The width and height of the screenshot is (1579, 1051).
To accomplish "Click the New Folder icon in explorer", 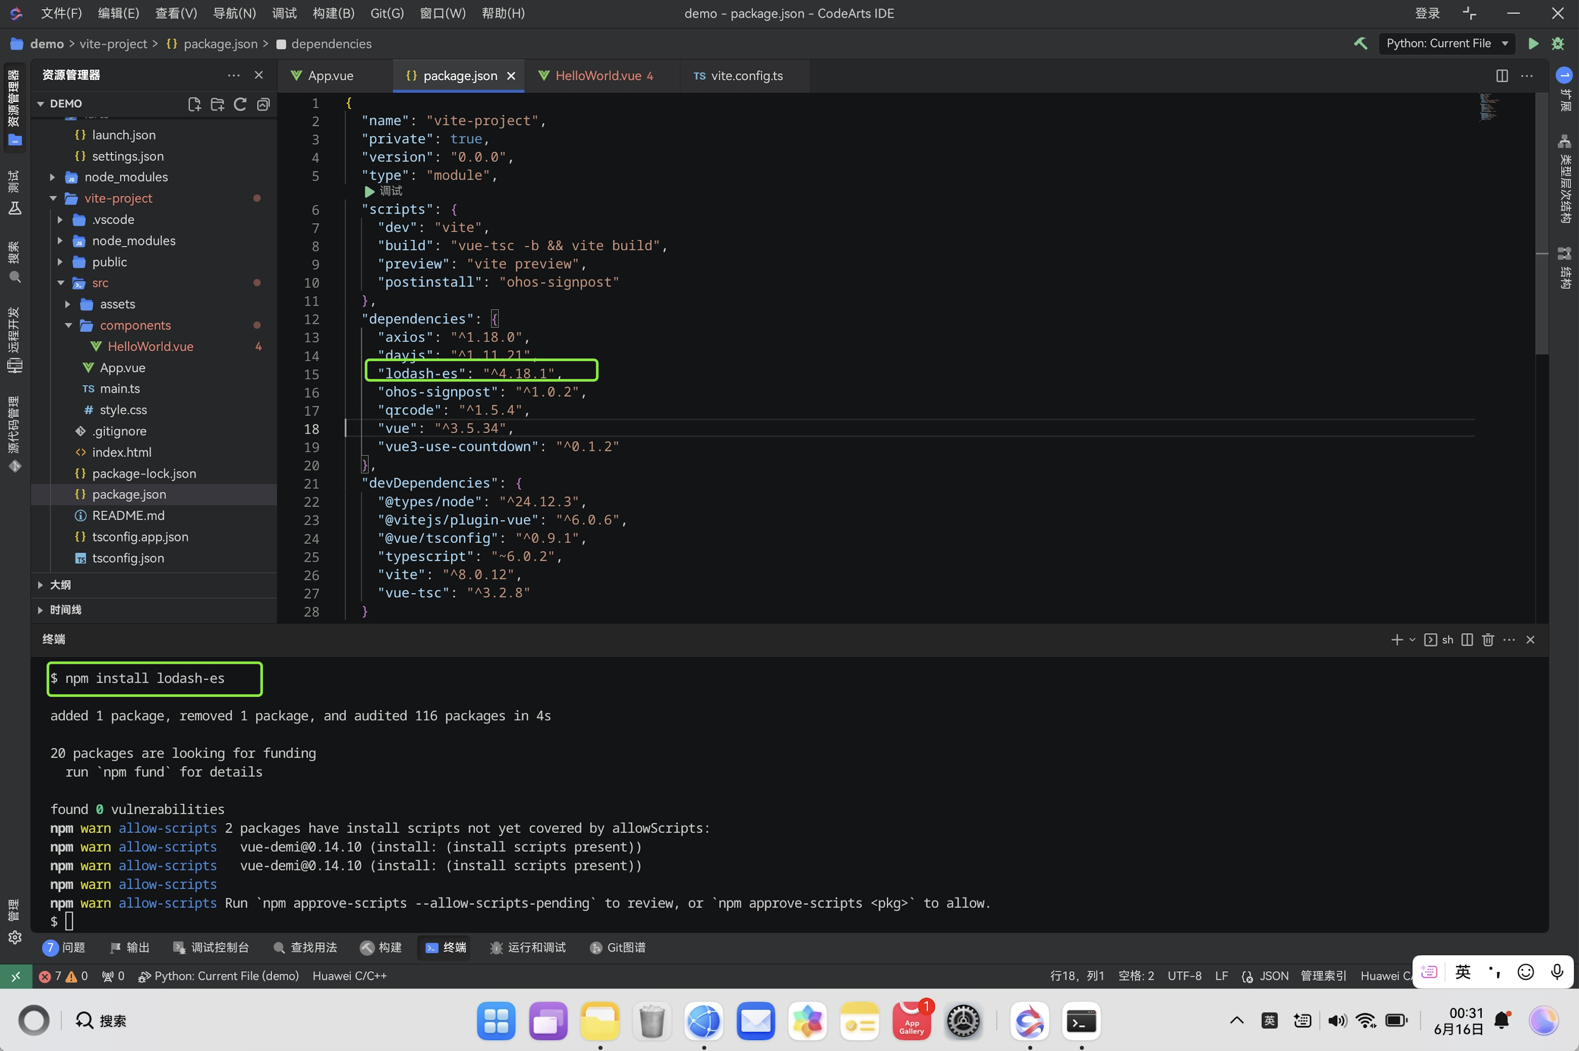I will tap(217, 104).
